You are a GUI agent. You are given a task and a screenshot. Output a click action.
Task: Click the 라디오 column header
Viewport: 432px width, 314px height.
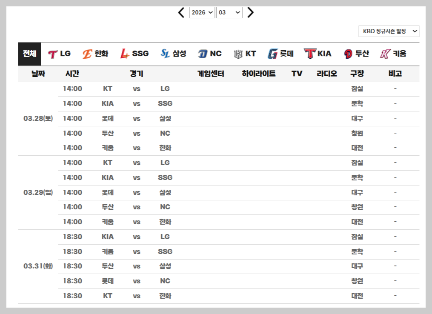point(327,74)
